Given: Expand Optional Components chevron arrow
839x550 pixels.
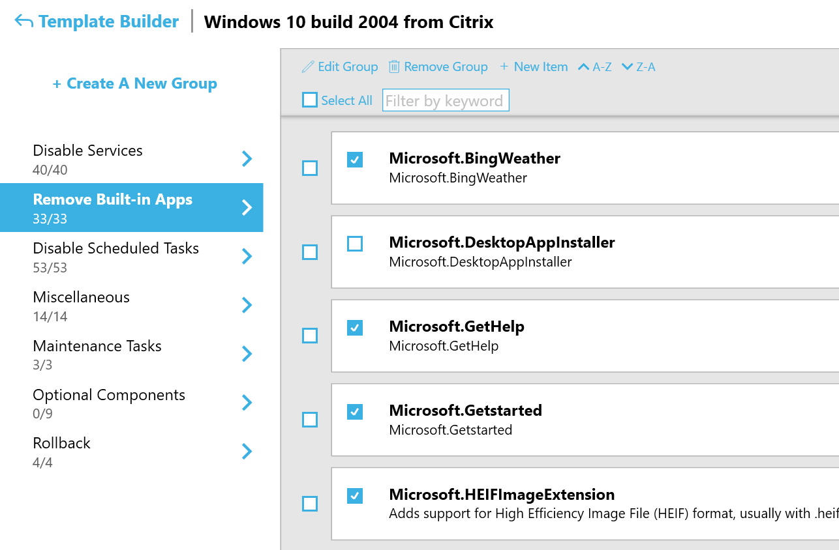Looking at the screenshot, I should click(x=247, y=403).
